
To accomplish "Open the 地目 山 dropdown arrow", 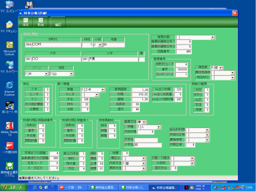I will coord(71,74).
